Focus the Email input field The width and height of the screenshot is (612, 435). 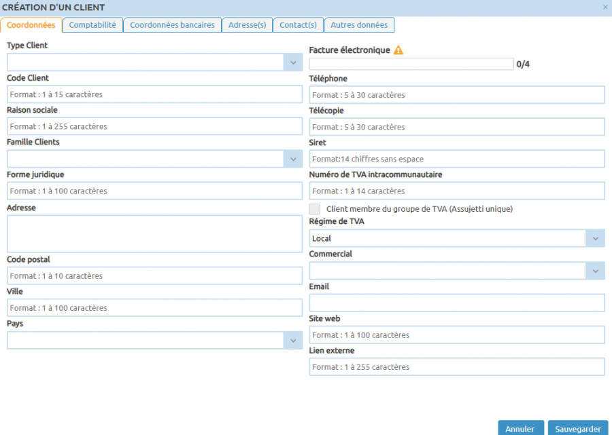457,303
